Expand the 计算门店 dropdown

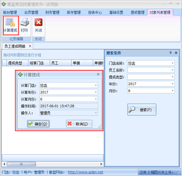(x=96, y=85)
